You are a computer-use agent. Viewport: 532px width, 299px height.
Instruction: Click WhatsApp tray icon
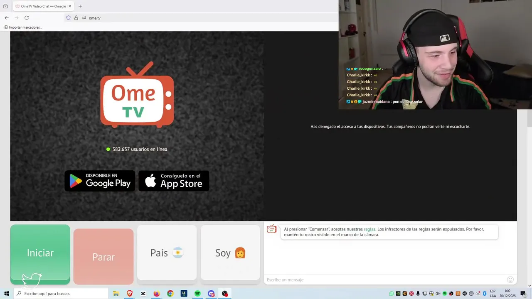(x=392, y=294)
